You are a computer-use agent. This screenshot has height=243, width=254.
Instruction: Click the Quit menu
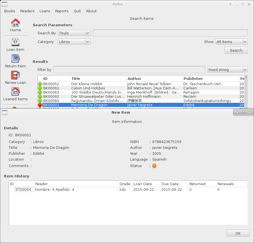point(77,11)
